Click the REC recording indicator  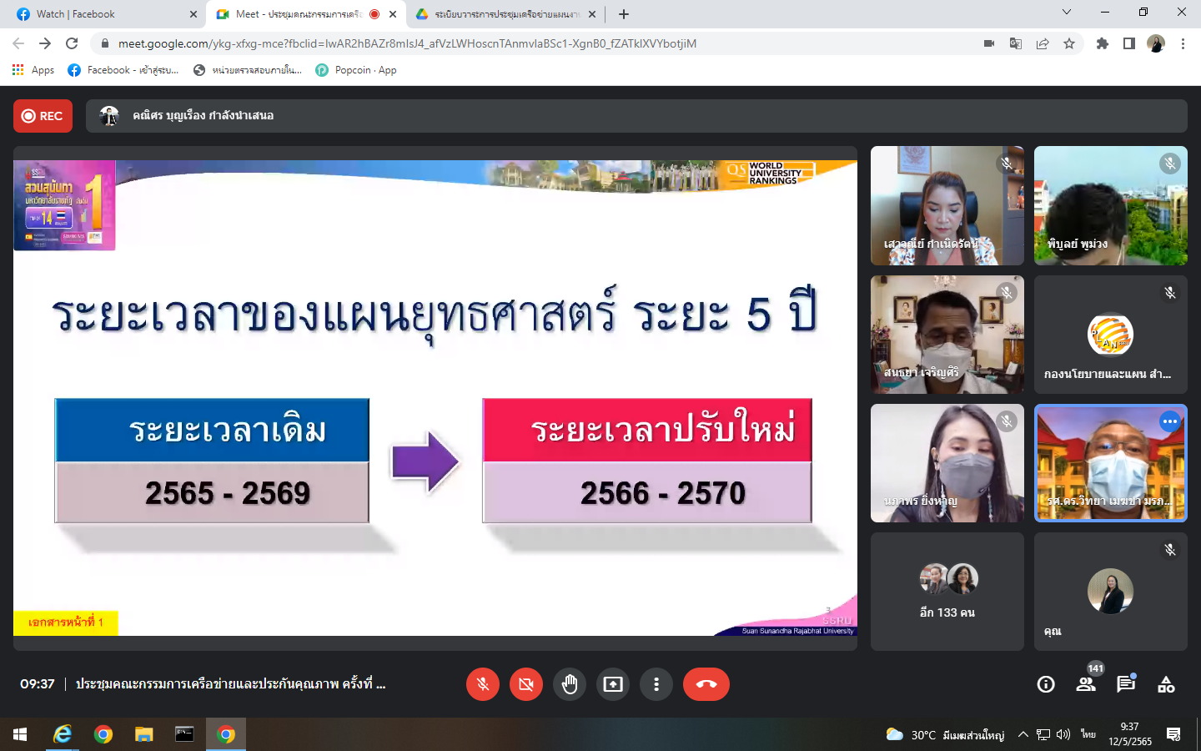coord(43,116)
